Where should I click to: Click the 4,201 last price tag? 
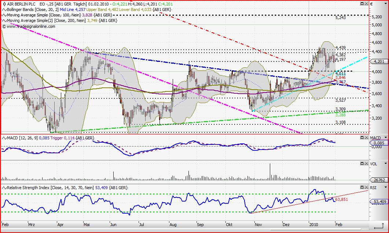point(378,62)
